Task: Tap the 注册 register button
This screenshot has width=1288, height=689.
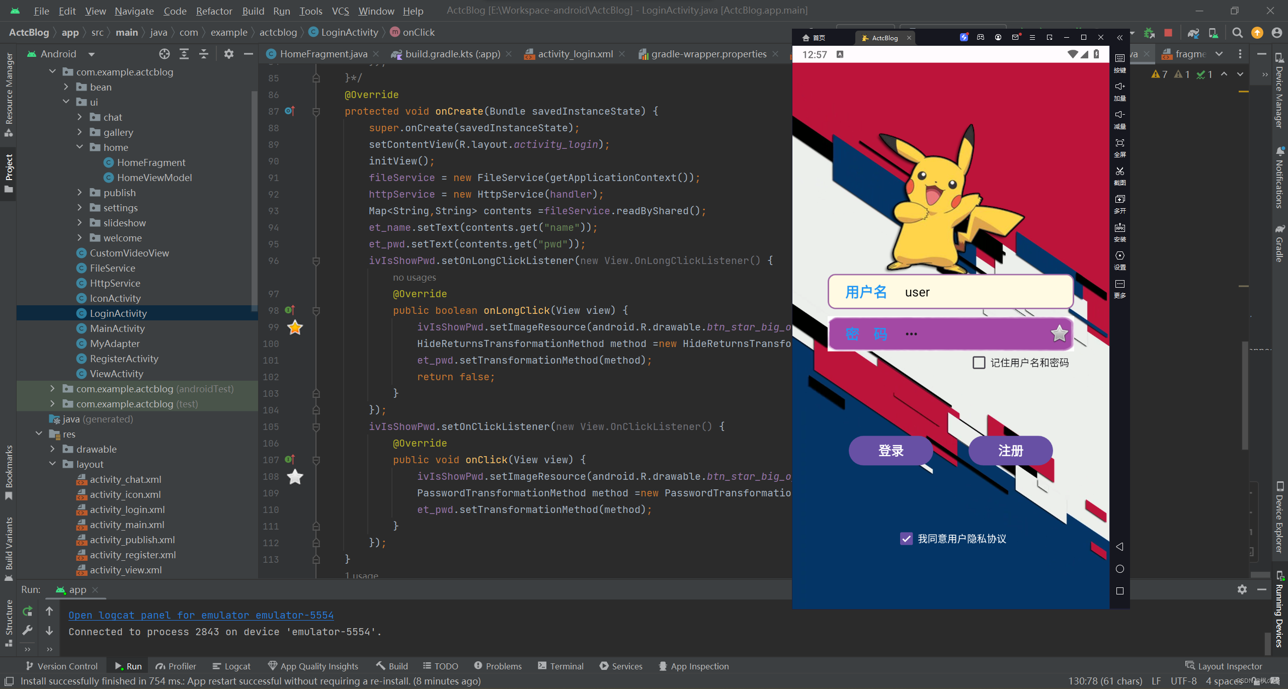Action: (x=1010, y=451)
